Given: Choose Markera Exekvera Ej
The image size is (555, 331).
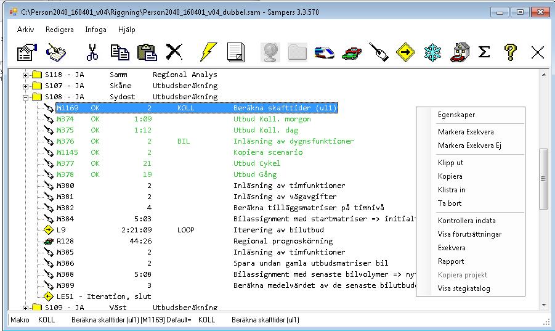Looking at the screenshot, I should point(471,145).
